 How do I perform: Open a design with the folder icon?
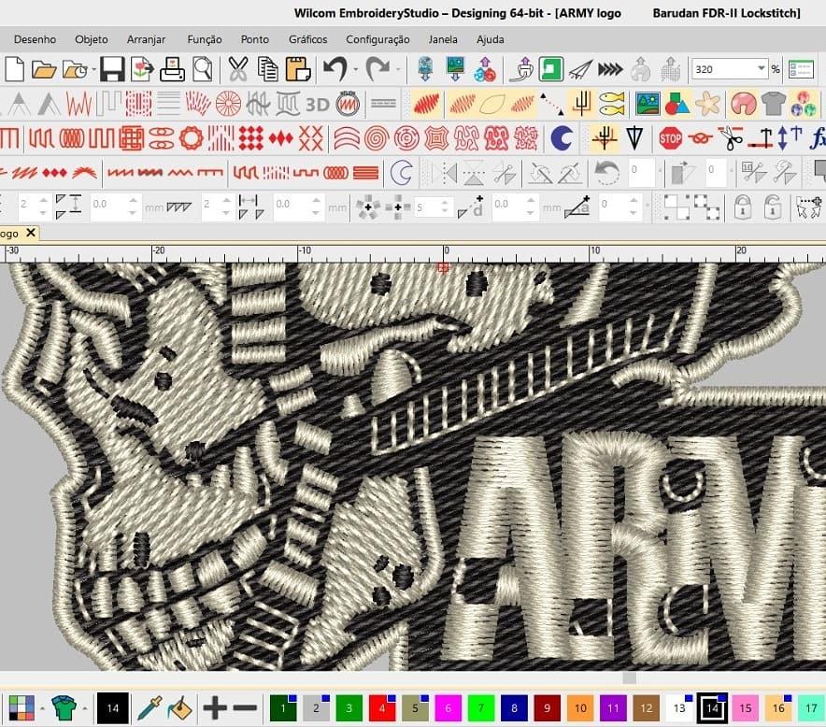[44, 69]
